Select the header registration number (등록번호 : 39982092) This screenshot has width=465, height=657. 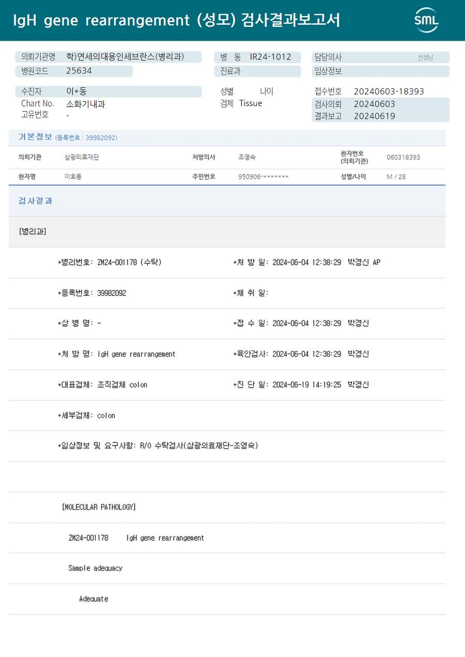coord(86,138)
